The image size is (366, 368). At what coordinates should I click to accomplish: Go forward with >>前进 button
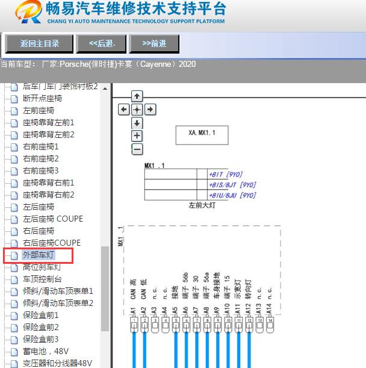coord(154,43)
